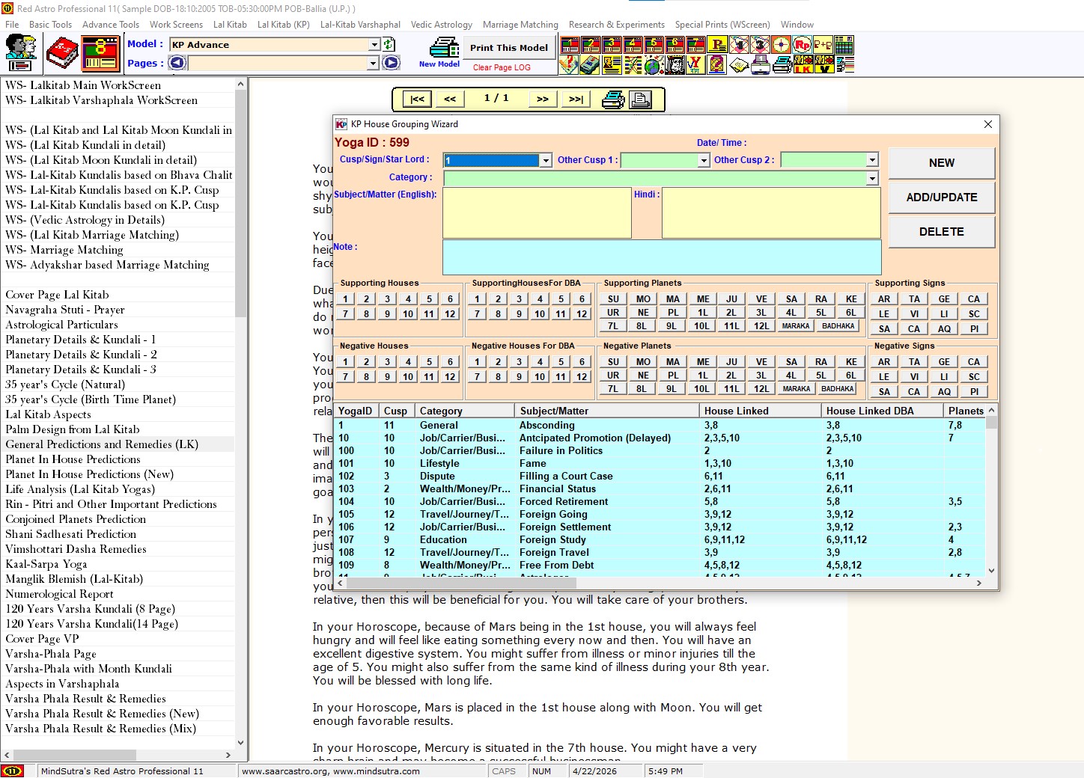Click the Hindi text box
This screenshot has width=1084, height=778.
(x=771, y=212)
